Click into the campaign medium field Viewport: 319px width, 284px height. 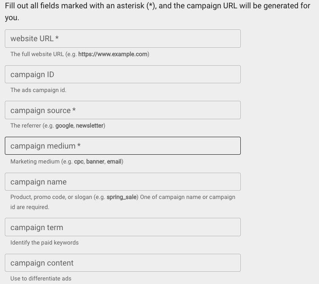coord(122,146)
